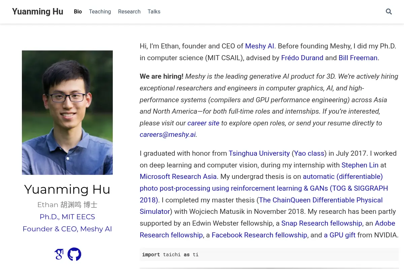The image size is (404, 269).
Task: Click the Founder & CEO, Meshy AI link
Action: tap(67, 229)
